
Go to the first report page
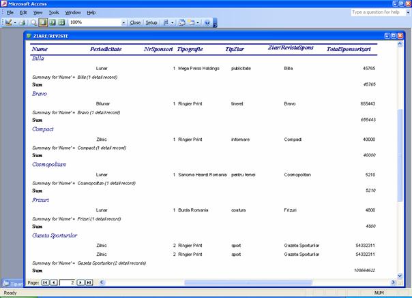[45, 282]
